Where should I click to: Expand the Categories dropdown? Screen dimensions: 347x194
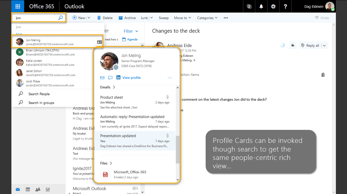(207, 18)
